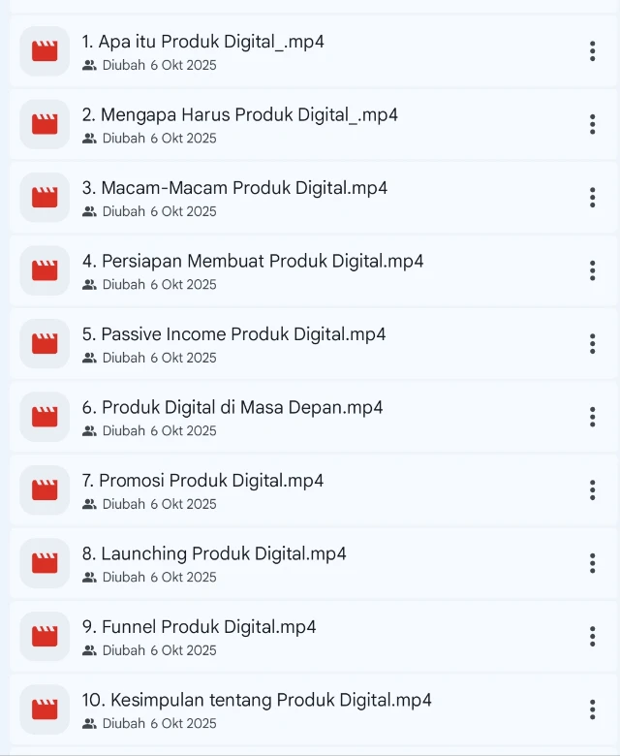620x756 pixels.
Task: Click video icon of 1. Apa itu Produk Digital_.mp4
Action: (45, 51)
